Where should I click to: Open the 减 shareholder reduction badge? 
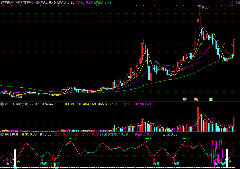211,100
